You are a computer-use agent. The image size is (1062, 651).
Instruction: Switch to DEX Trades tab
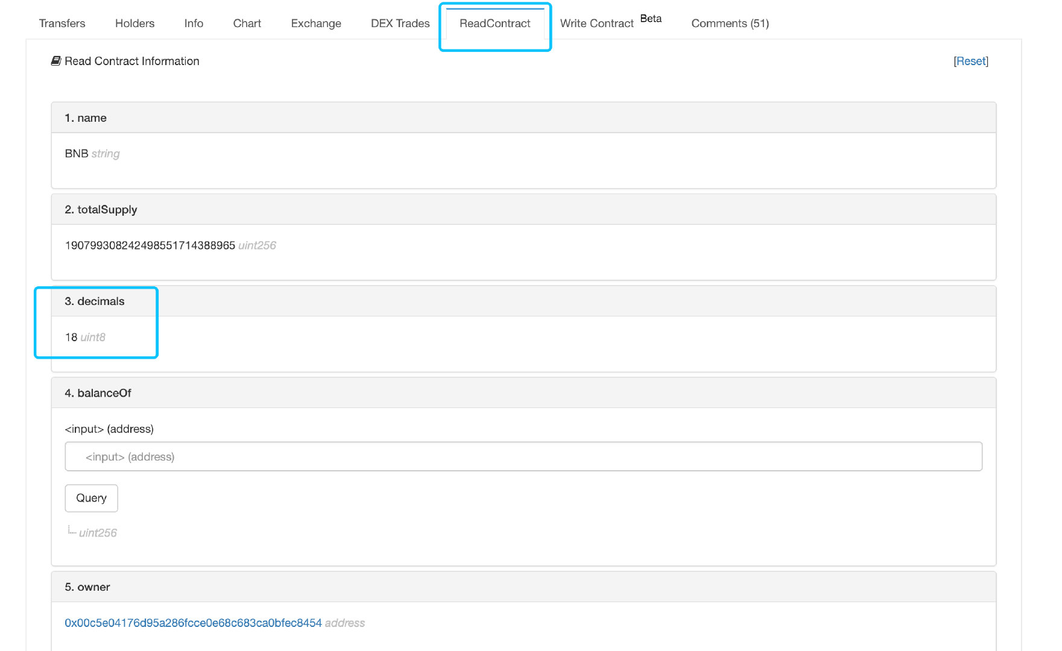[x=400, y=24]
